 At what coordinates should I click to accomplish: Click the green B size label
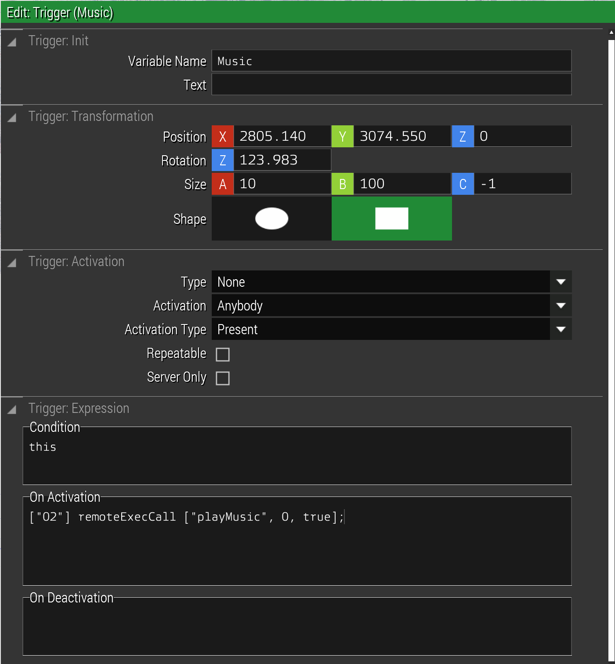[343, 184]
